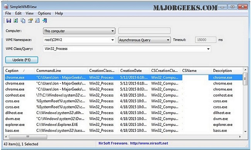Screen dimensions: 251x150
Task: Expand the WMI Namespace root\CIMV2 dropdown
Action: [79, 40]
